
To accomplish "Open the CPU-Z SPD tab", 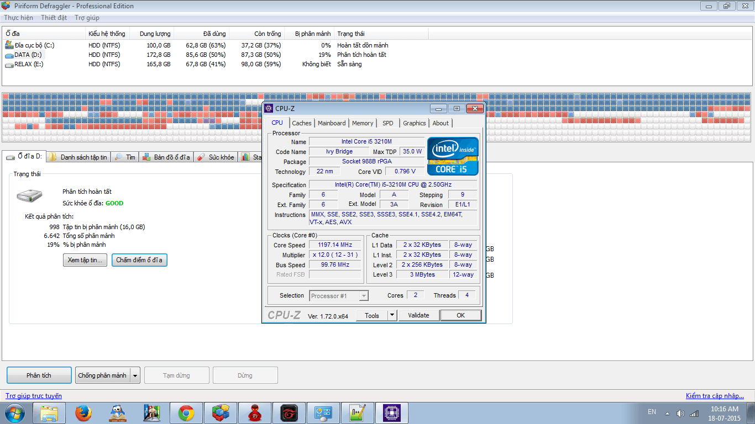I will [x=388, y=123].
